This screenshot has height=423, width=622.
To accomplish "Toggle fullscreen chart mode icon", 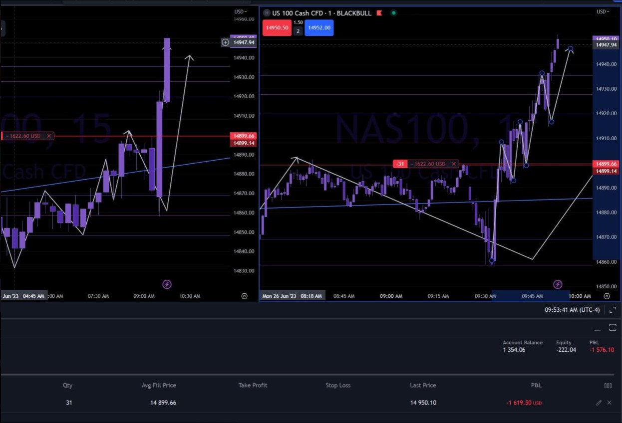I will coord(613,310).
